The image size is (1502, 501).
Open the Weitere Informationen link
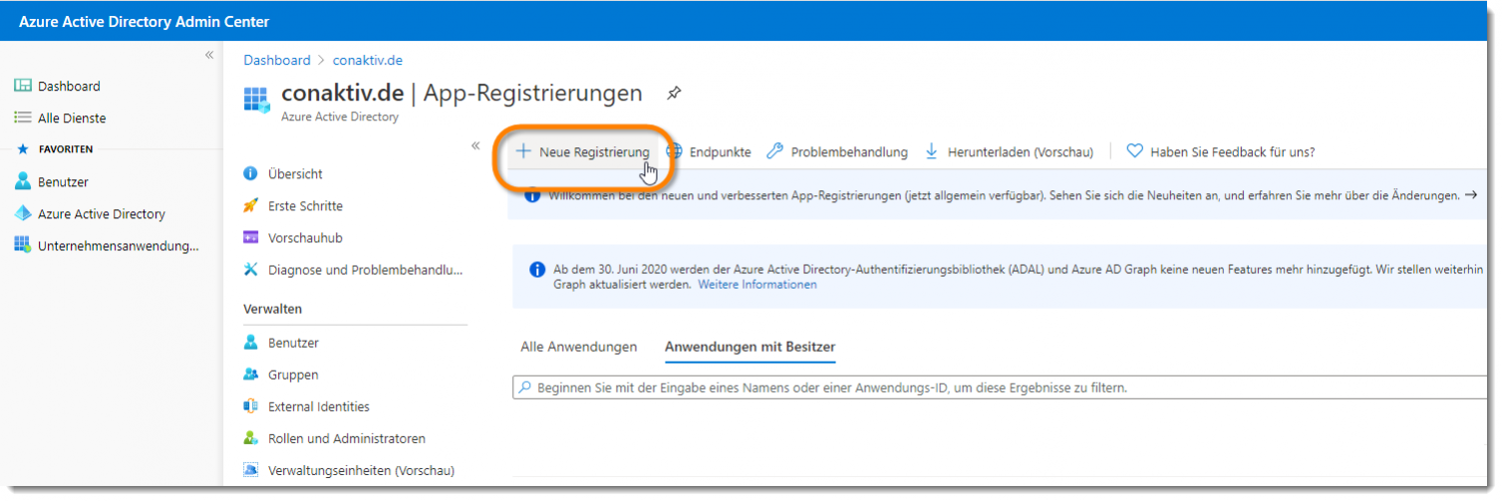[756, 285]
